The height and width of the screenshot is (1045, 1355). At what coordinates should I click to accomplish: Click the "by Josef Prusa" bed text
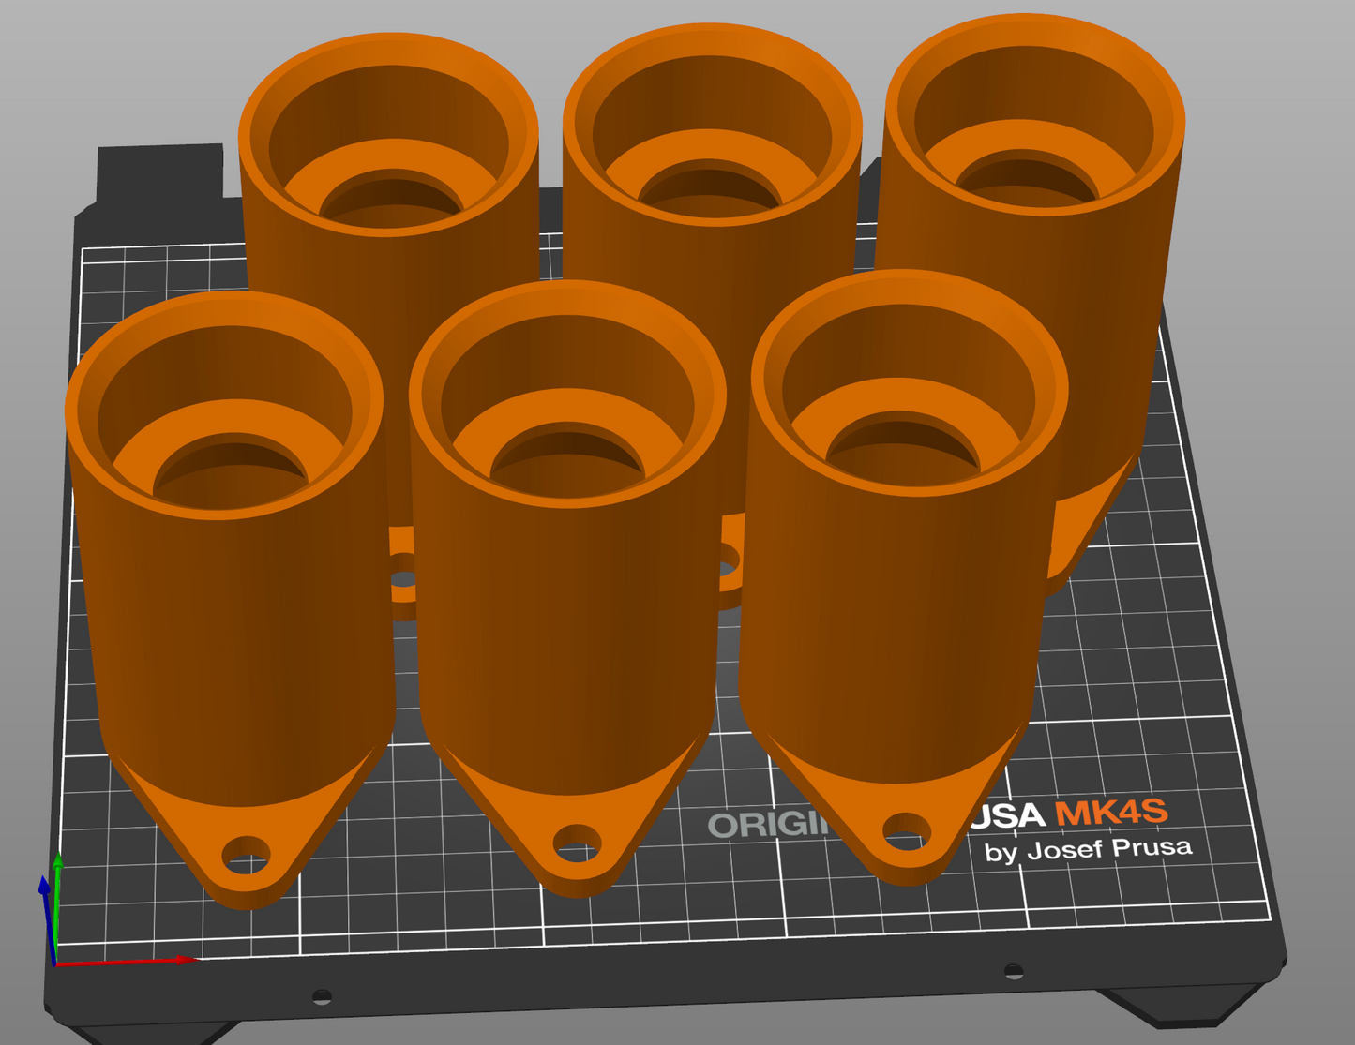[x=1088, y=850]
